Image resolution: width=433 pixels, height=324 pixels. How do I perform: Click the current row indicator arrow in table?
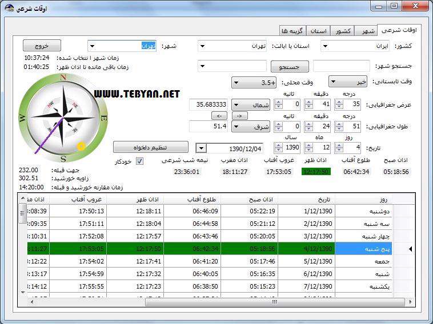(x=410, y=249)
